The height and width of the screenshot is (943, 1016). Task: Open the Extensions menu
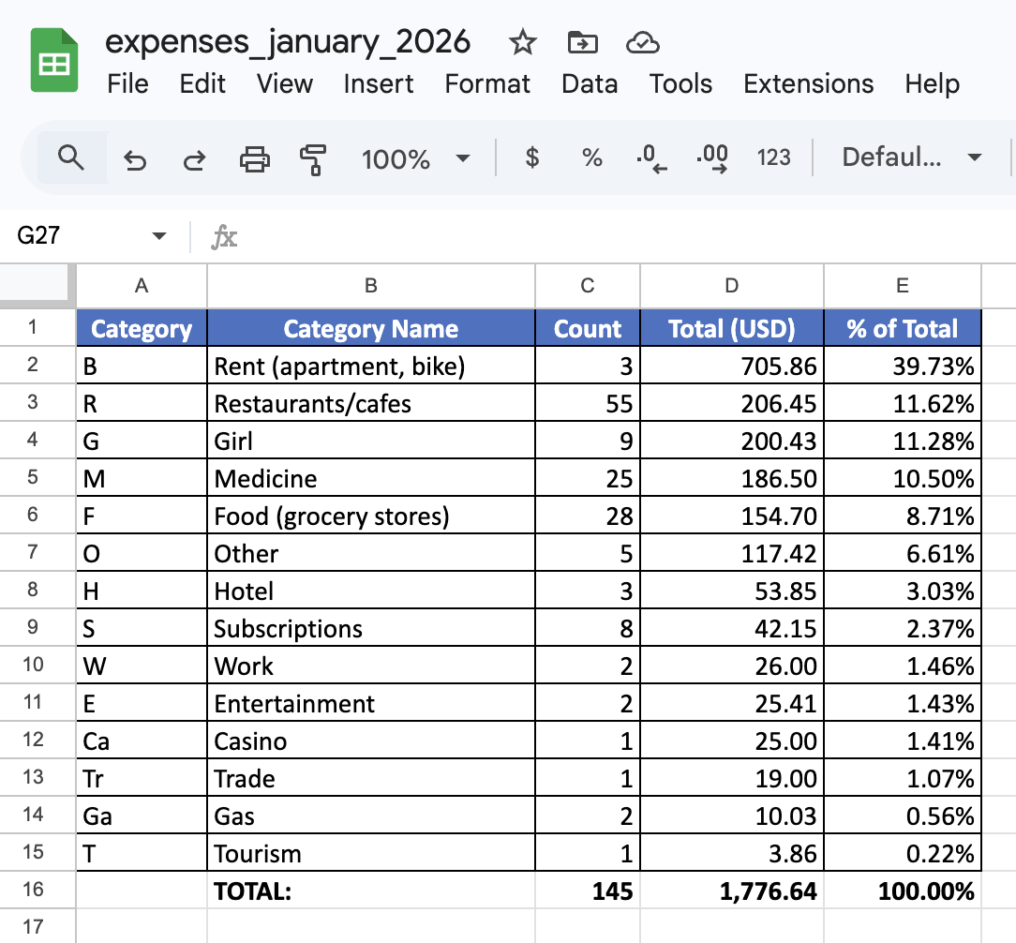pyautogui.click(x=808, y=84)
